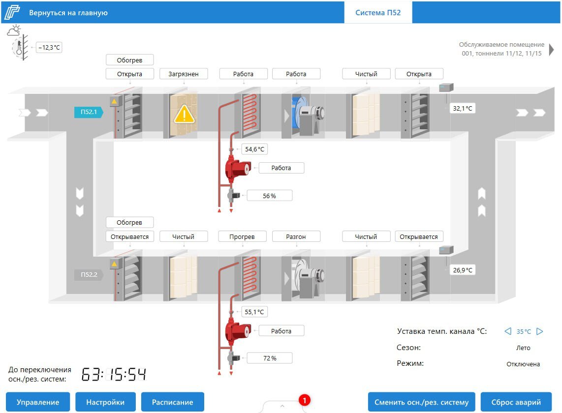Select the intake damper of П52.1
This screenshot has width=562, height=413.
click(128, 116)
